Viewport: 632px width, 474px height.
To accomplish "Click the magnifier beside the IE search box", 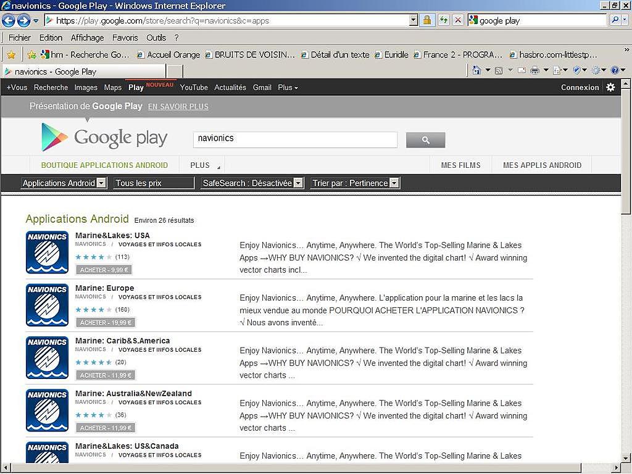I will tap(615, 20).
